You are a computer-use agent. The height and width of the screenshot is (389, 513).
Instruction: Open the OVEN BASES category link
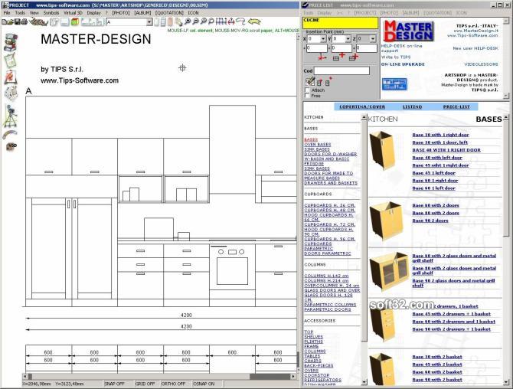(318, 144)
